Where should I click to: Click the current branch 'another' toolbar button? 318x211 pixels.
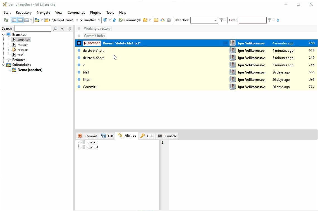click(88, 20)
